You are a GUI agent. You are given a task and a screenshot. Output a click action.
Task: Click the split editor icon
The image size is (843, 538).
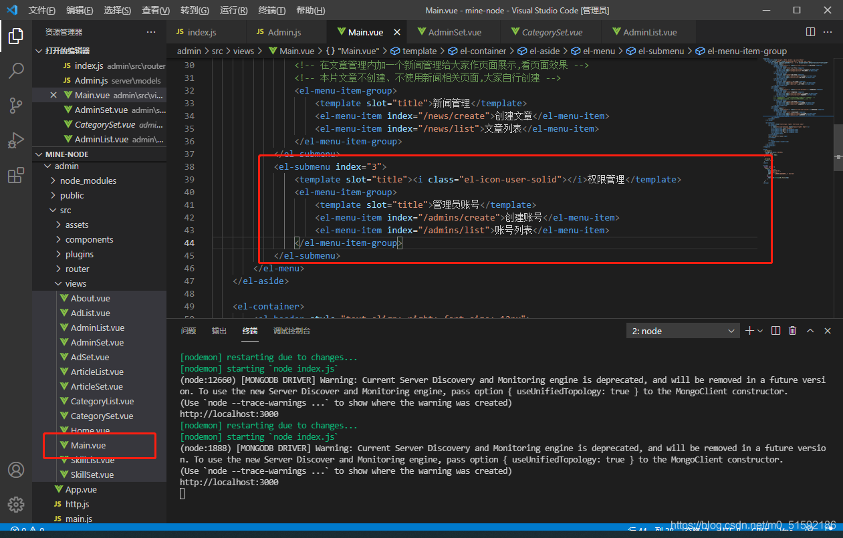pyautogui.click(x=810, y=32)
